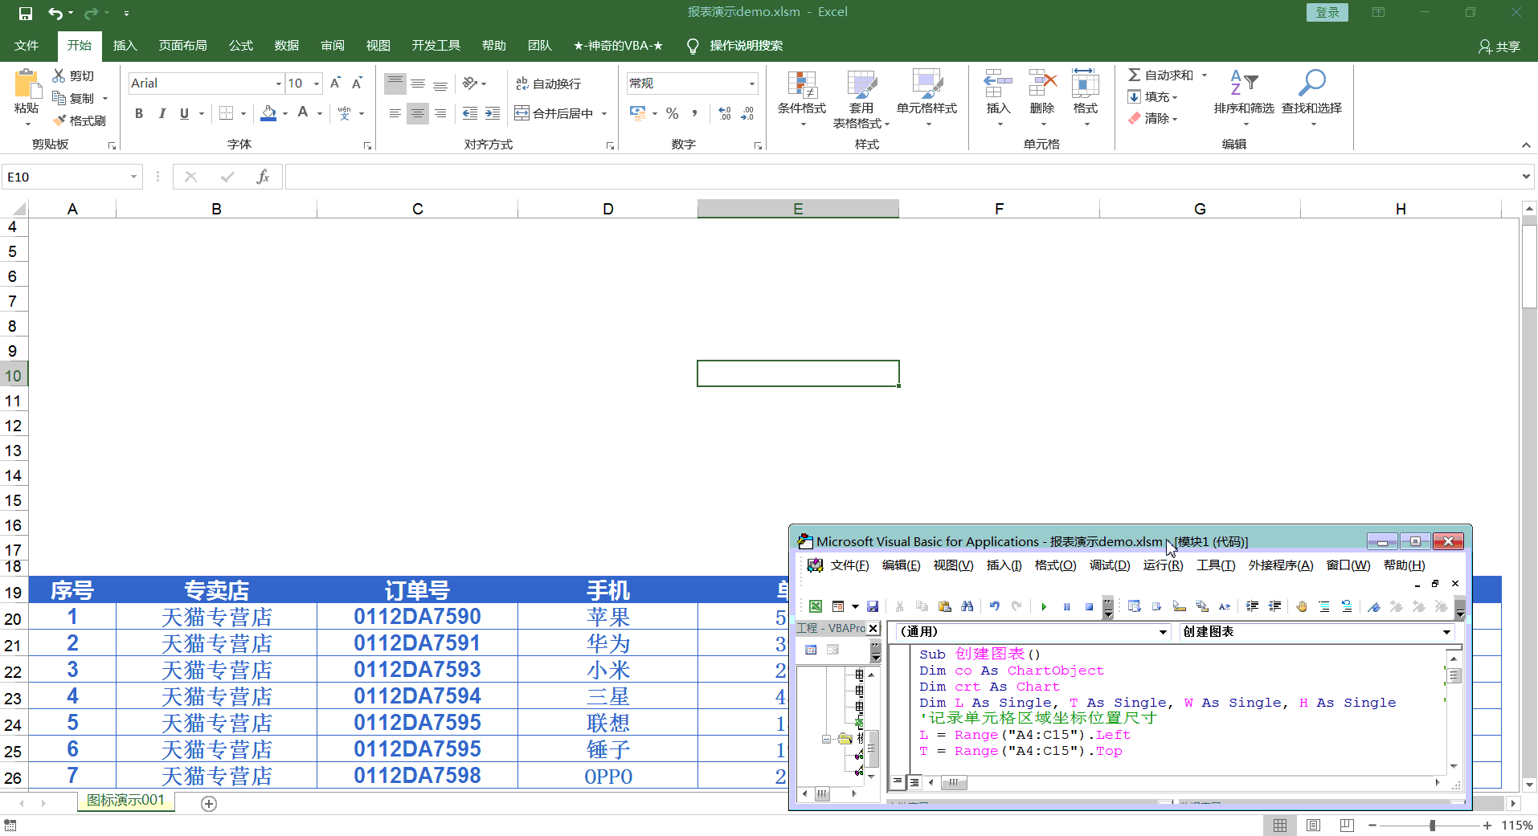Click the Cut (剪切) scissors button
1538x836 pixels.
tap(73, 75)
